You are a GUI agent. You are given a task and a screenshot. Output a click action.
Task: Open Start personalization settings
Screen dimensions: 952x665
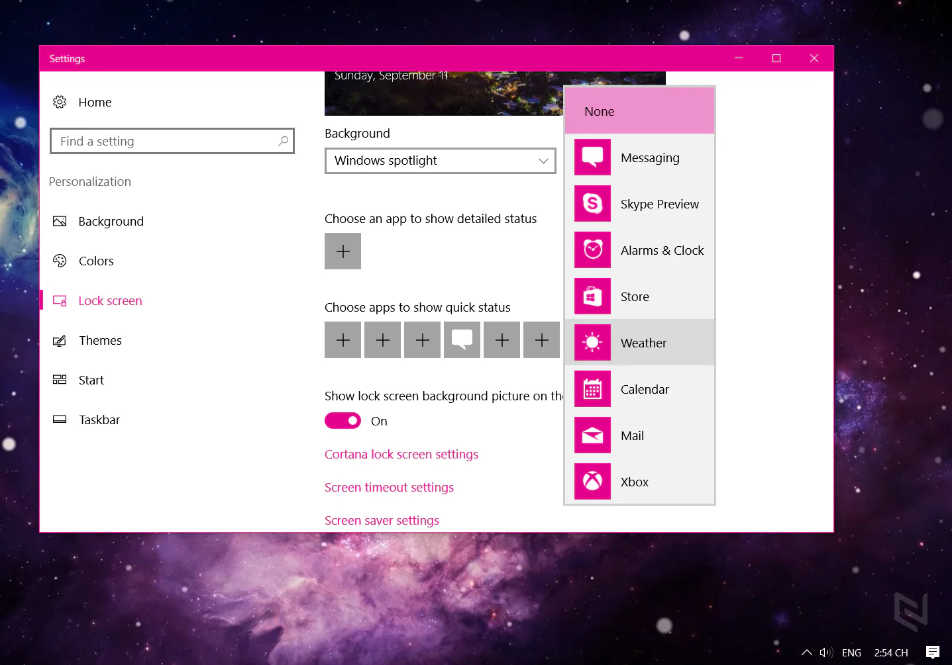tap(91, 380)
